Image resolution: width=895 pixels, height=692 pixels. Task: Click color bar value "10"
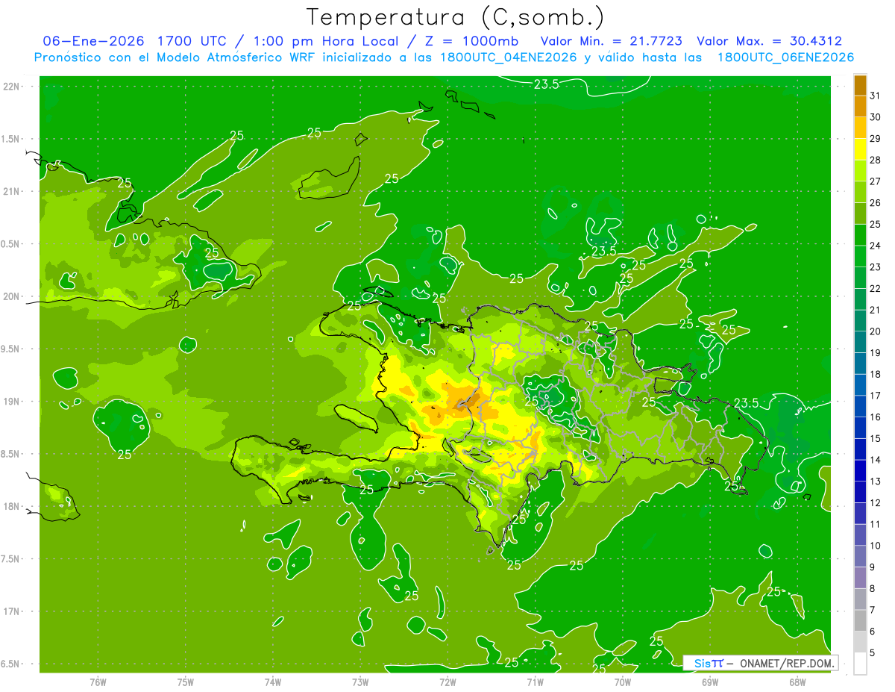coord(876,546)
